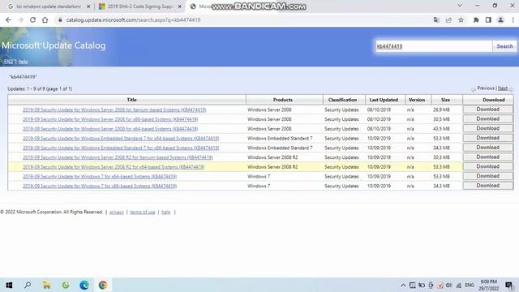Bookmark this page with the star icon
Screen dimensions: 519x292
(x=461, y=19)
